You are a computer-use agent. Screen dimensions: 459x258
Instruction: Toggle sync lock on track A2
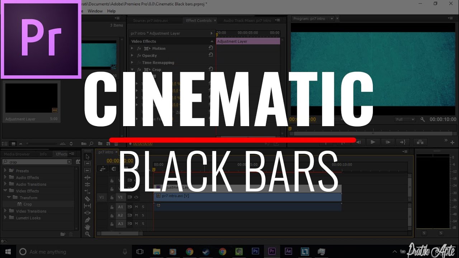[x=130, y=215]
